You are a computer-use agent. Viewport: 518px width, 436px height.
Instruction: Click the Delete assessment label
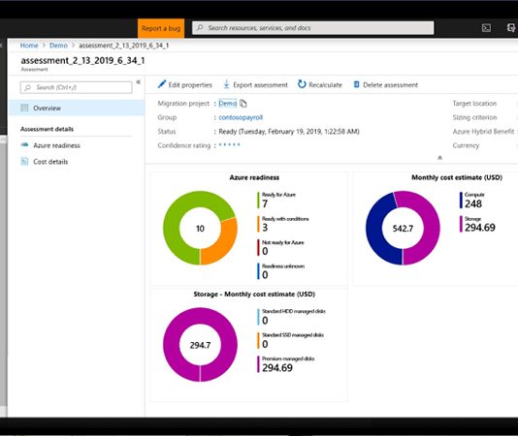point(391,85)
